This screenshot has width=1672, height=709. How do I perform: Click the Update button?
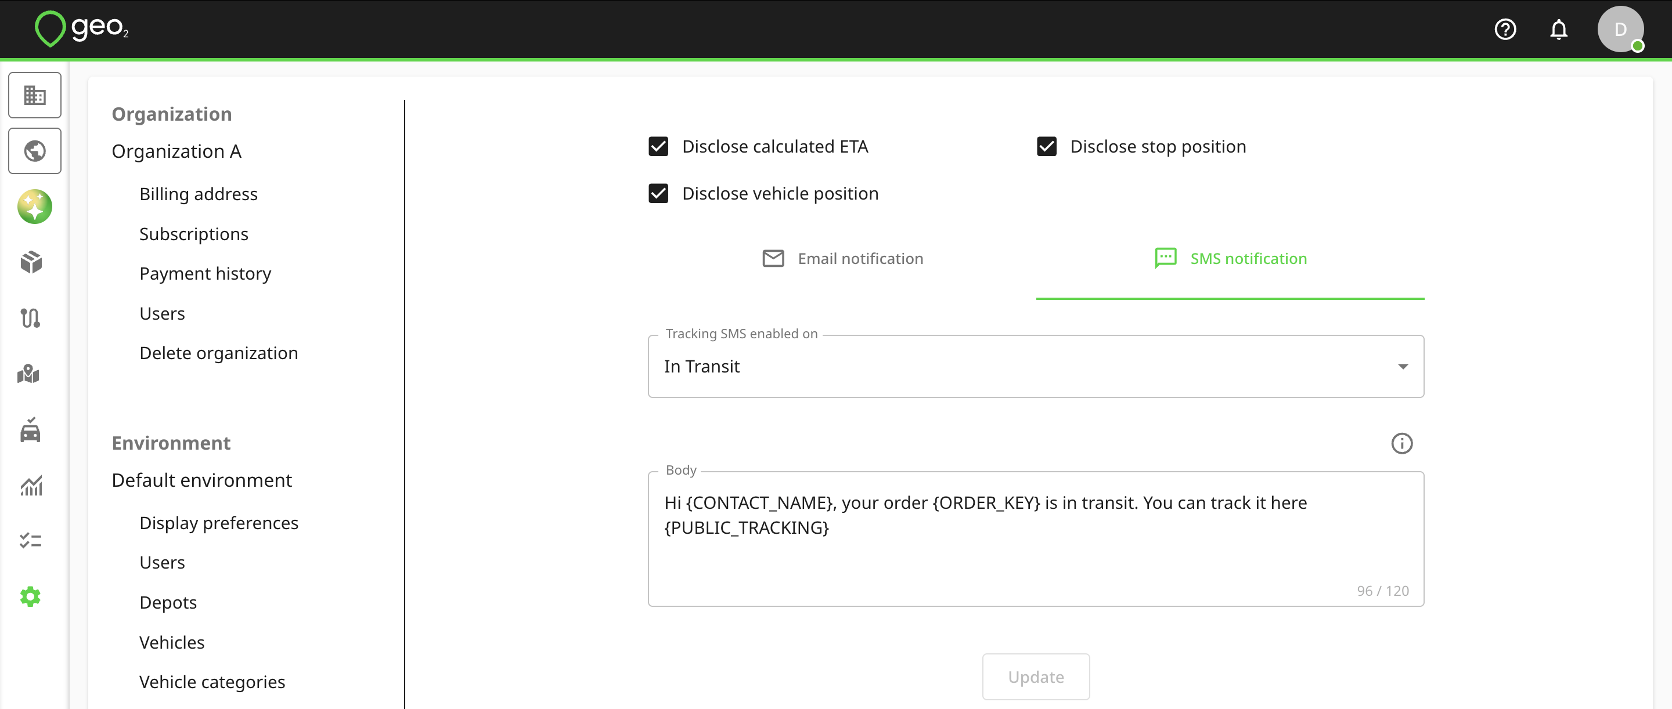1036,677
